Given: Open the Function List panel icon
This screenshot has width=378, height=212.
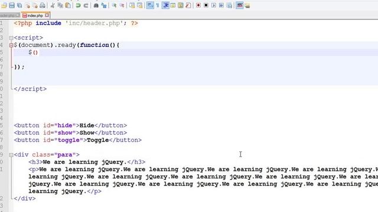Looking at the screenshot, I should click(188, 5).
